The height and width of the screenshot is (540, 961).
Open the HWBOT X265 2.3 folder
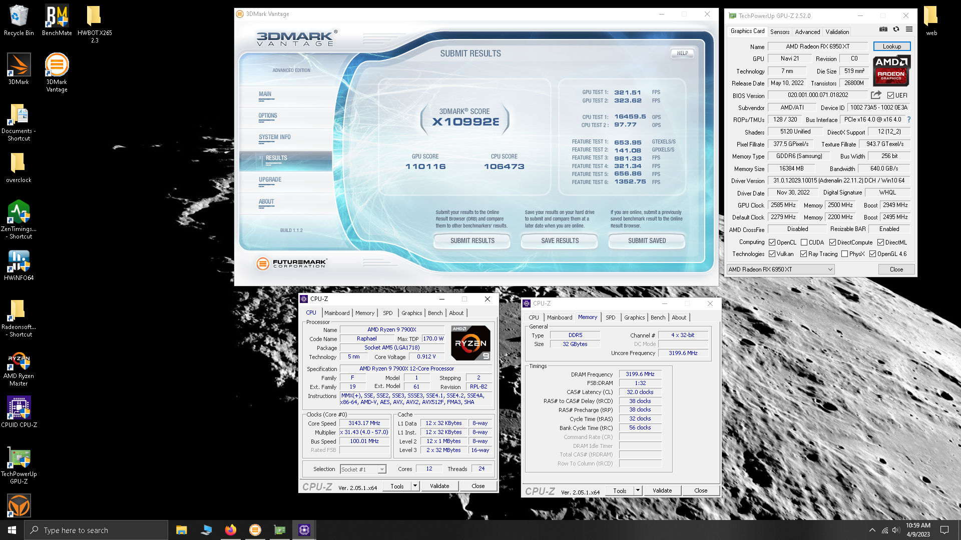[95, 23]
